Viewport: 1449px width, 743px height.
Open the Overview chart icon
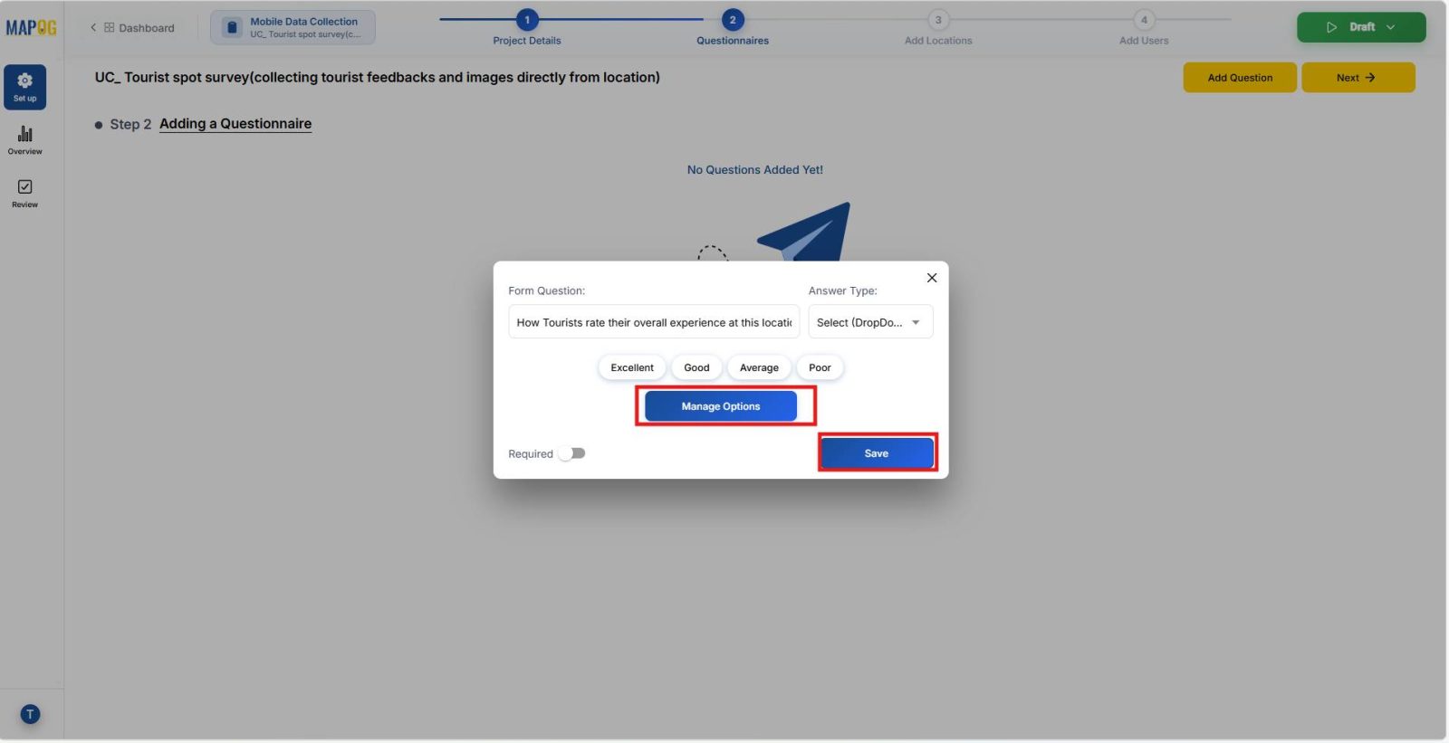25,140
